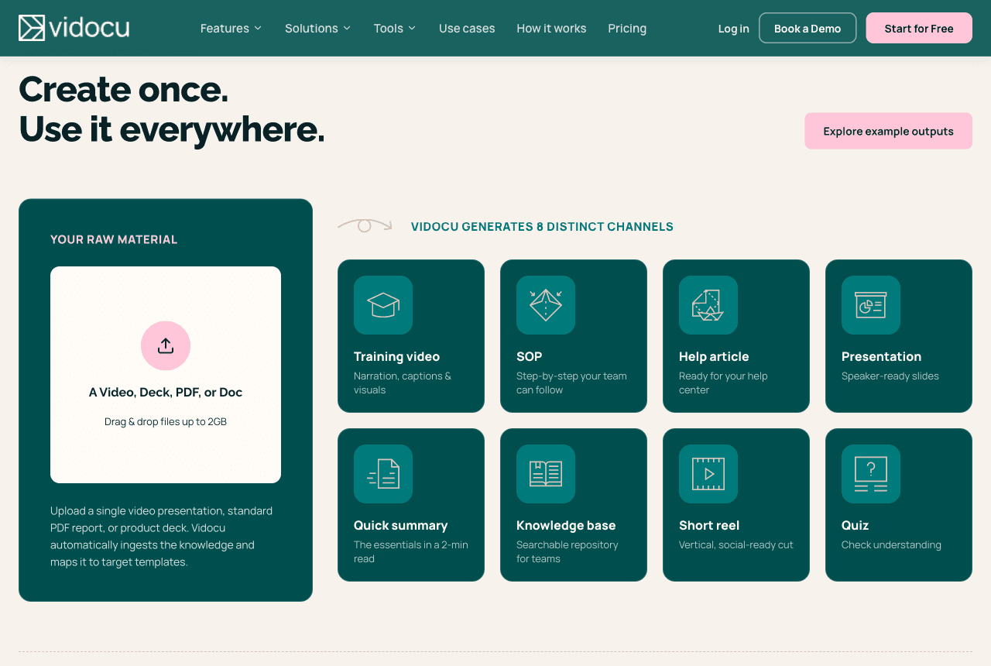The height and width of the screenshot is (666, 991).
Task: Go to Use cases page
Action: point(467,28)
